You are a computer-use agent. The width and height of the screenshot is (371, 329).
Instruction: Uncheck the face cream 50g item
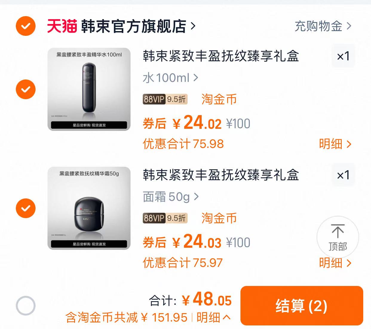pyautogui.click(x=26, y=208)
